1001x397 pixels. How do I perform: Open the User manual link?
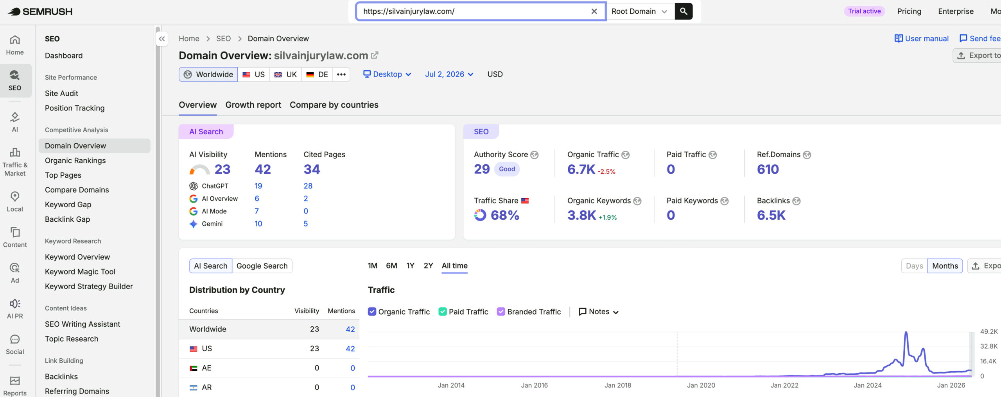[922, 39]
